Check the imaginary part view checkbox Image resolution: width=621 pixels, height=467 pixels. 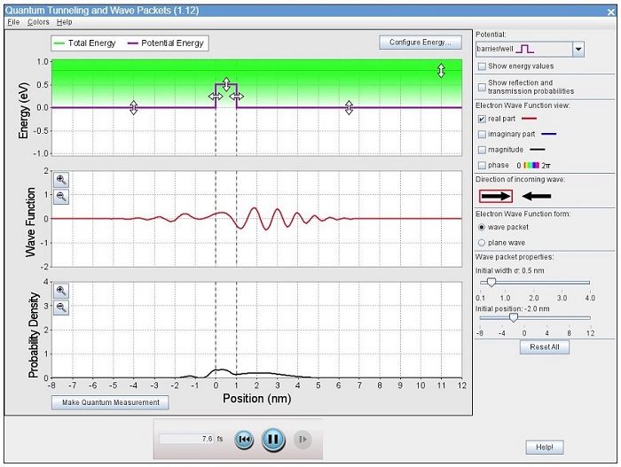click(482, 135)
